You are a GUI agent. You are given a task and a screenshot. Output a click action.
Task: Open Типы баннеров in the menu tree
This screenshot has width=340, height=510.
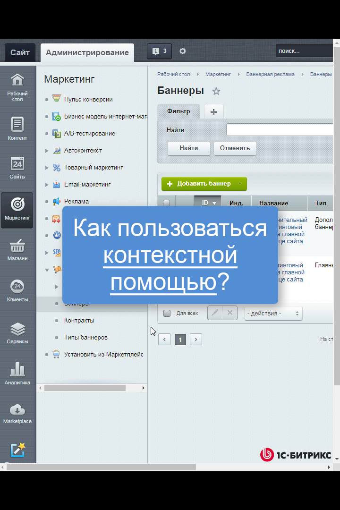(x=85, y=337)
